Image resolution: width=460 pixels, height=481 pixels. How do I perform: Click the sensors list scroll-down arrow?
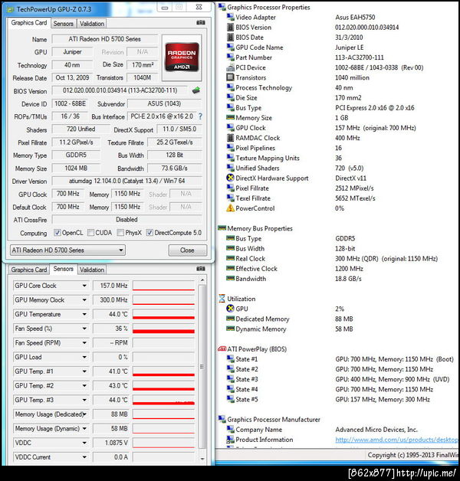(202, 459)
